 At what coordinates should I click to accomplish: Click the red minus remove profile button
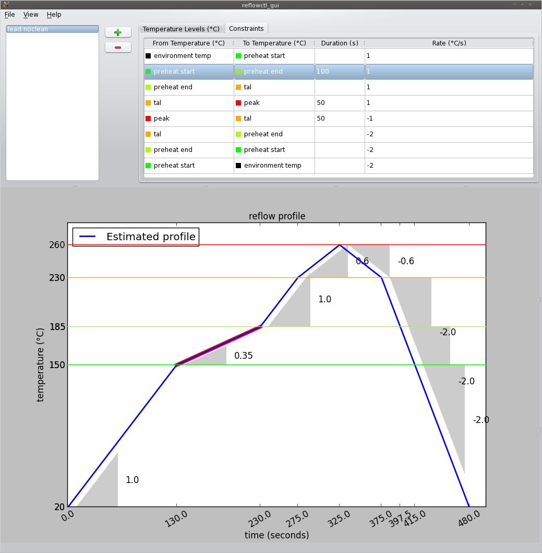[118, 48]
